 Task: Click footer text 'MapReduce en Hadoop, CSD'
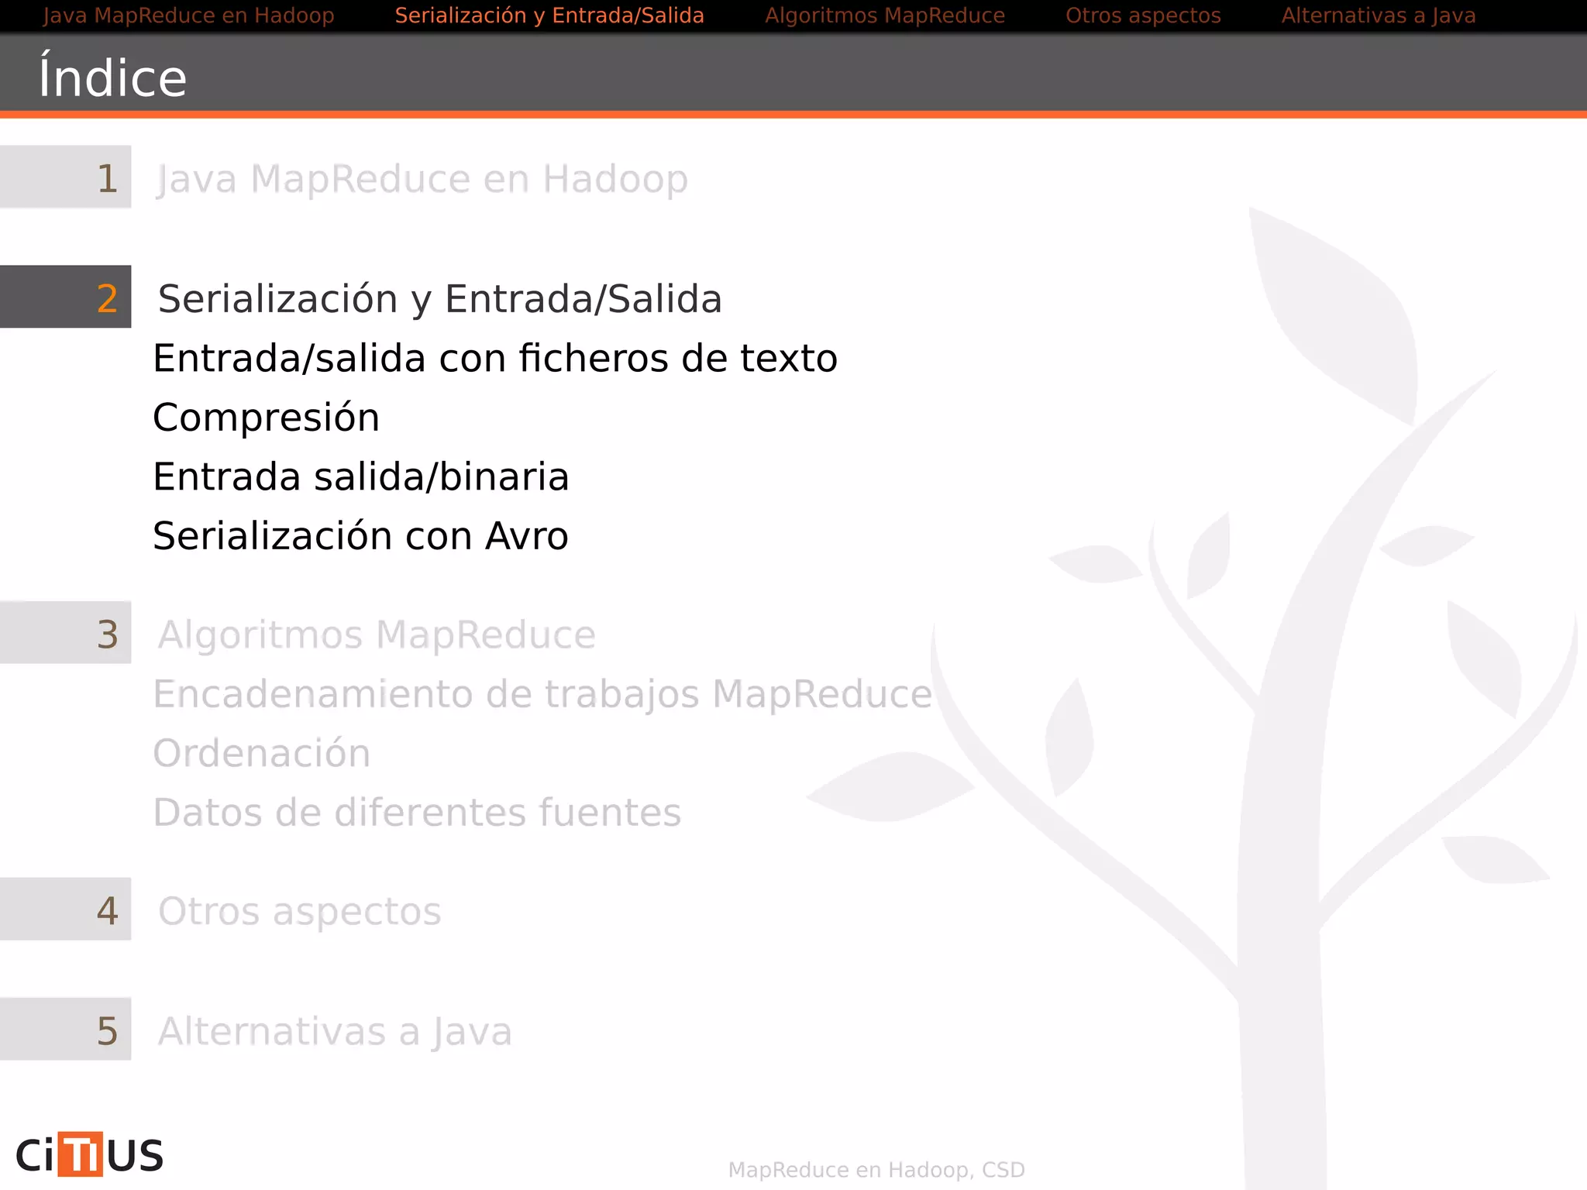[x=876, y=1170]
